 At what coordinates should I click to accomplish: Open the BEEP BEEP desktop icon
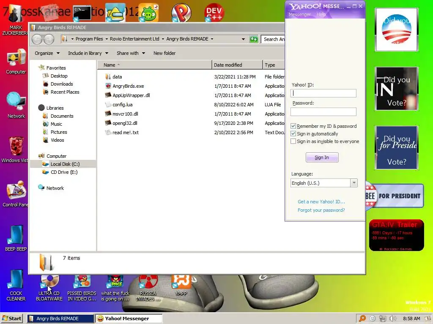pos(16,238)
